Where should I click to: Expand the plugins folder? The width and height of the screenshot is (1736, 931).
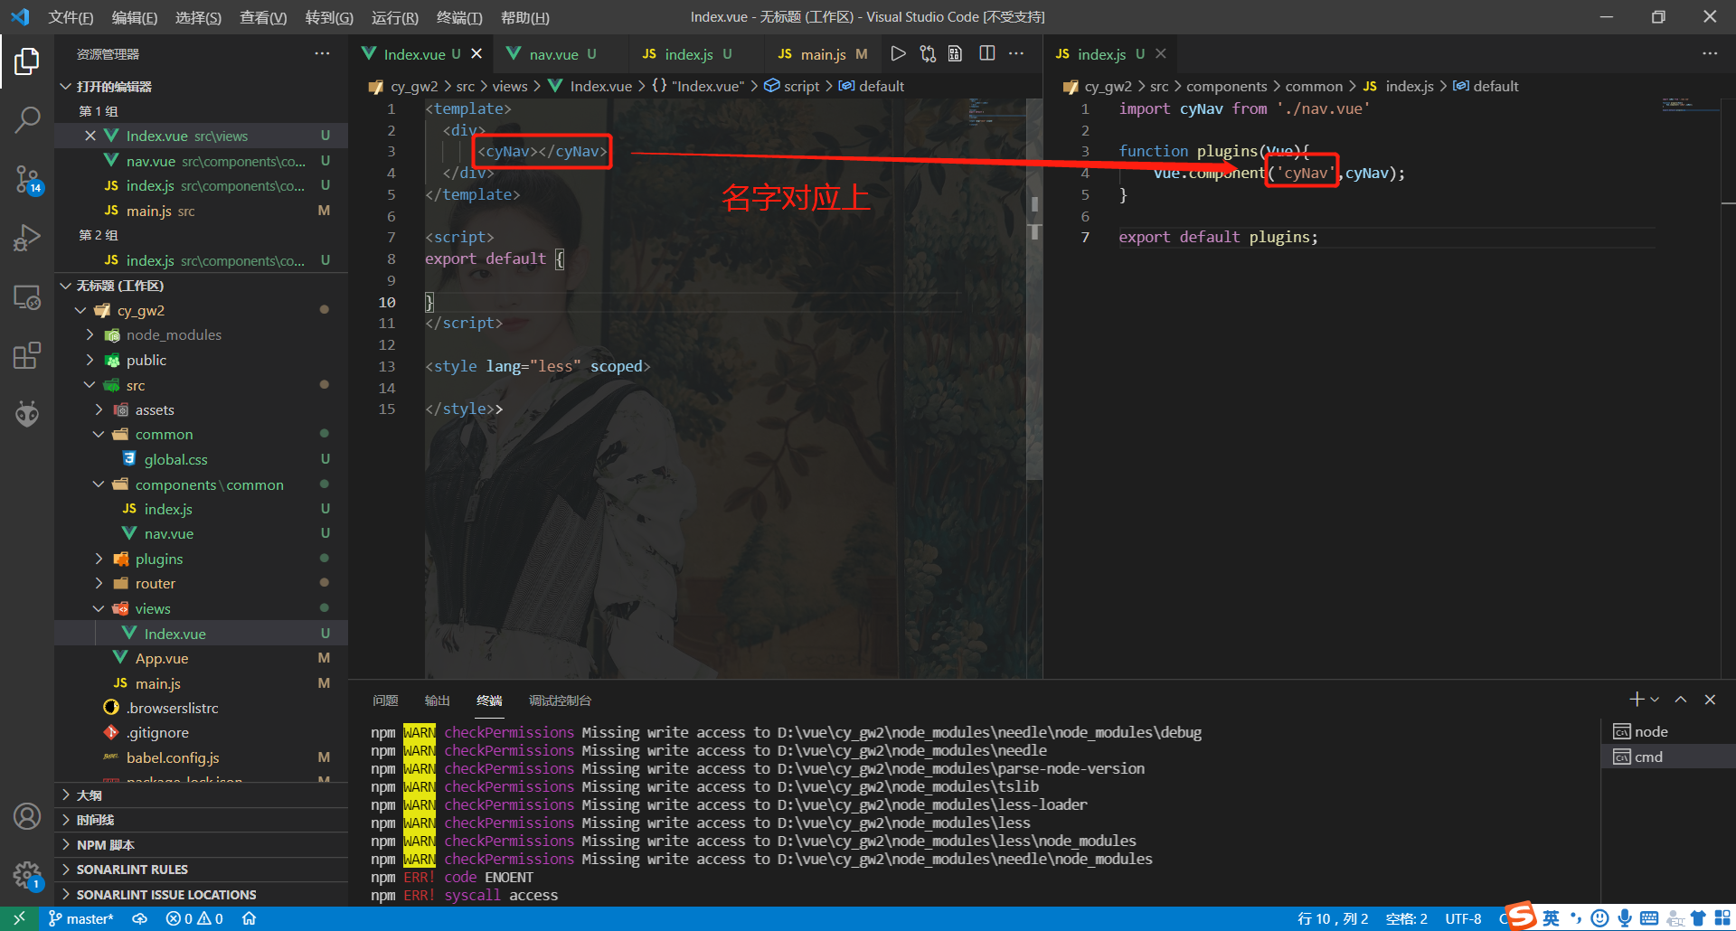(99, 559)
